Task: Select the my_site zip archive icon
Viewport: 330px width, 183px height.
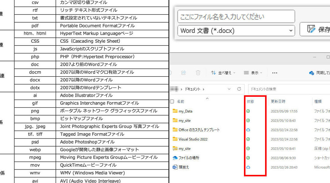Action: [x=175, y=148]
